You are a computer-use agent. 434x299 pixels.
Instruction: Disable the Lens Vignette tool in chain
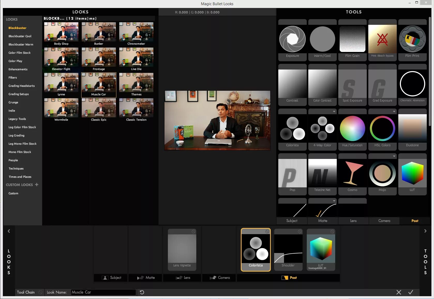coord(193,232)
